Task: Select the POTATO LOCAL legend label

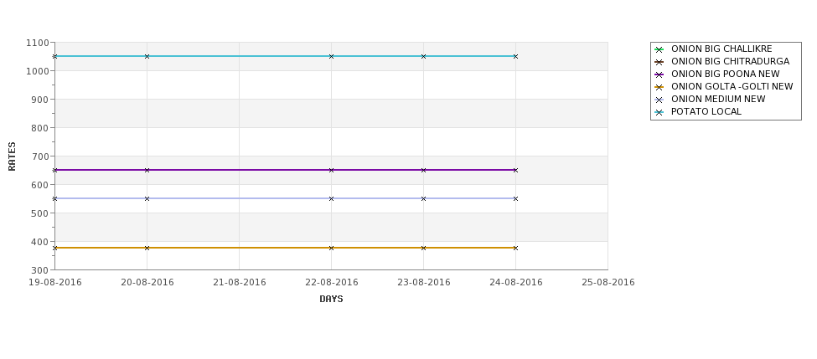Action: (706, 112)
